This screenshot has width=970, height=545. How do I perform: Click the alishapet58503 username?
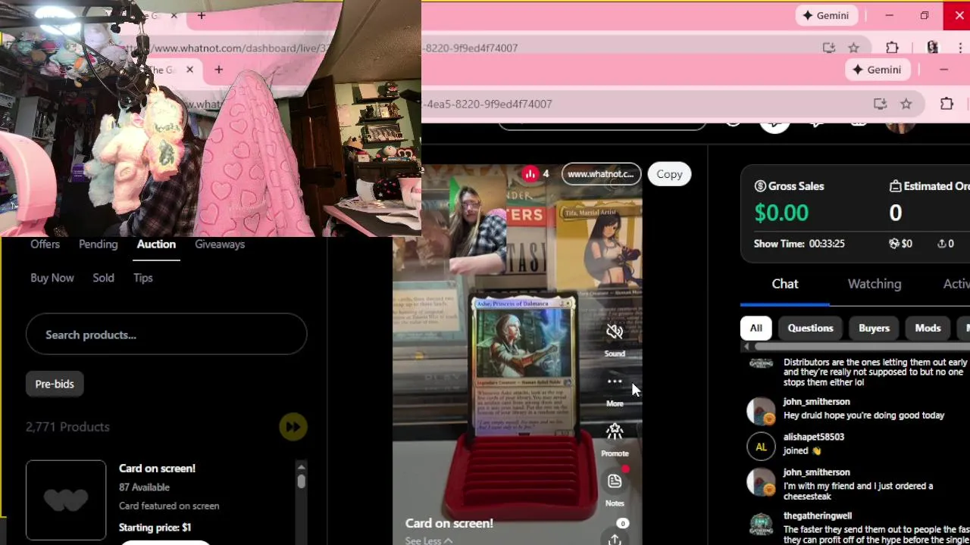pyautogui.click(x=814, y=437)
